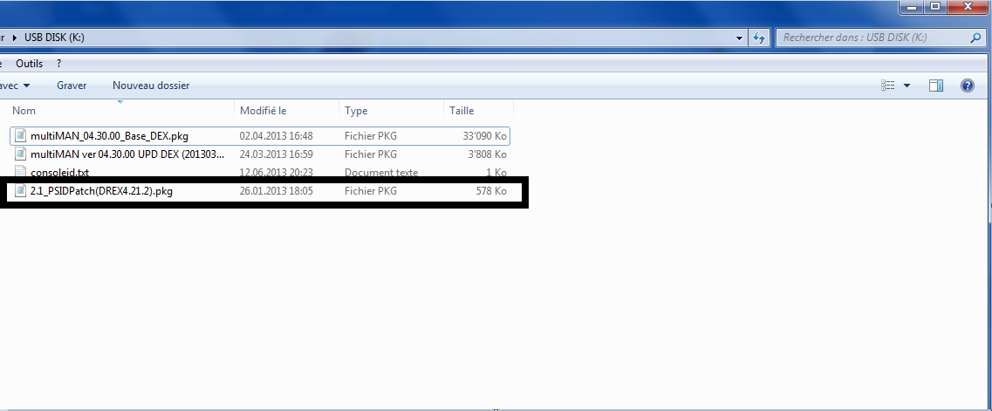This screenshot has width=992, height=411.
Task: Open the address bar history dropdown
Action: pos(740,38)
